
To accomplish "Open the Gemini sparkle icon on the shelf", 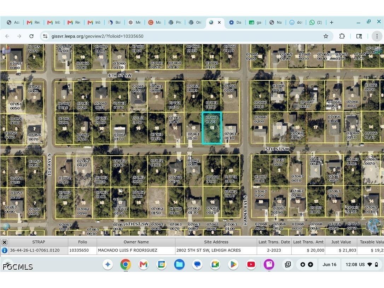I will click(108, 264).
